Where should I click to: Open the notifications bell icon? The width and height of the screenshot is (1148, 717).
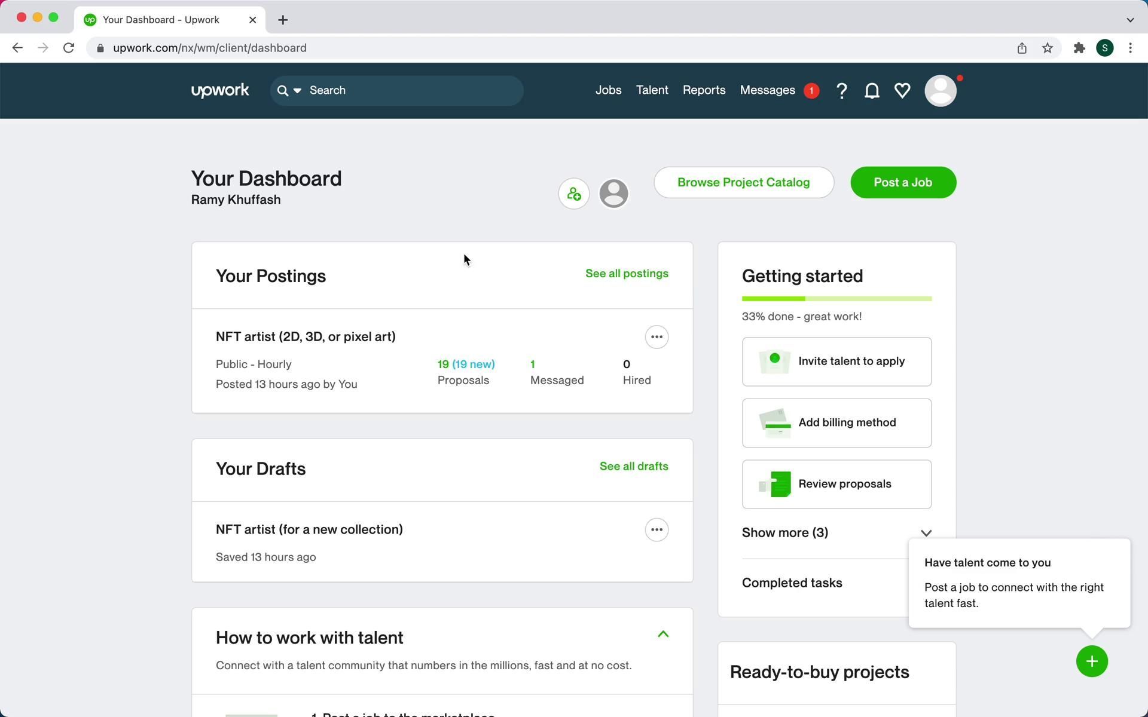point(872,91)
